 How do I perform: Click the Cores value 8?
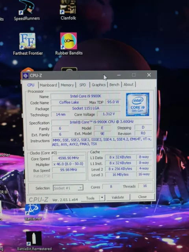[x=111, y=186]
